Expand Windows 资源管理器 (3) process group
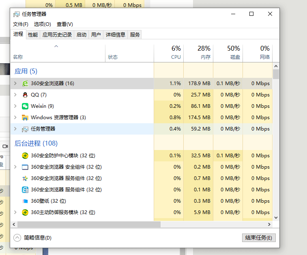 click(x=15, y=118)
